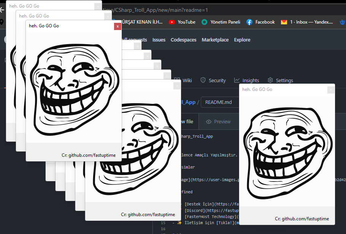Image resolution: width=346 pixels, height=234 pixels.
Task: Open the YouTube bookmark
Action: (x=182, y=22)
